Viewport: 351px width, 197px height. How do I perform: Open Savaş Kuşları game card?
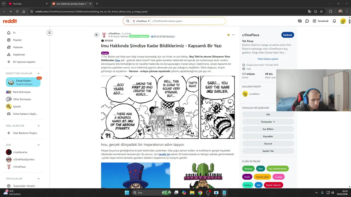(23, 82)
